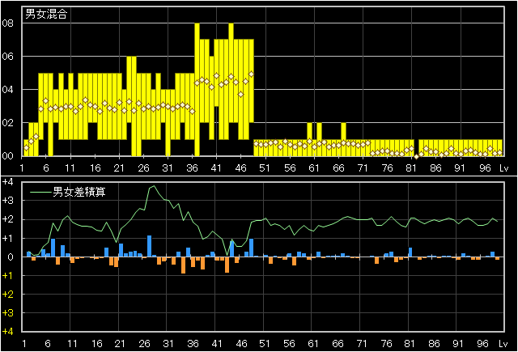This screenshot has width=518, height=352.
Task: Click x-axis label '51' under 男女差積算 chart
Action: [x=265, y=344]
